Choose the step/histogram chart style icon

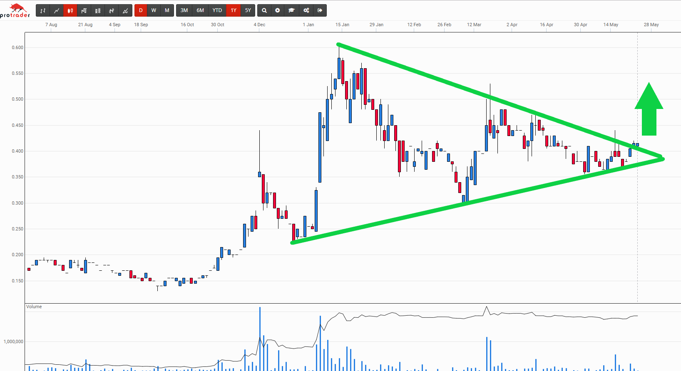pyautogui.click(x=84, y=10)
